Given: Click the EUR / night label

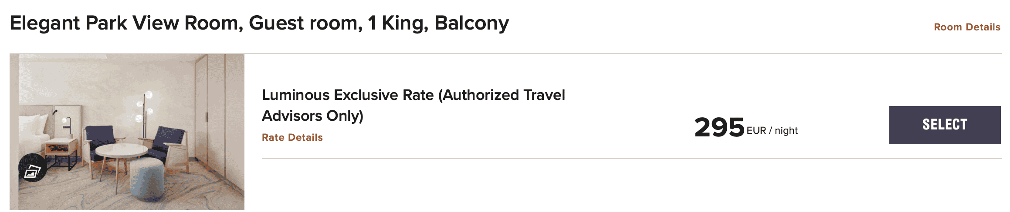Looking at the screenshot, I should 772,131.
